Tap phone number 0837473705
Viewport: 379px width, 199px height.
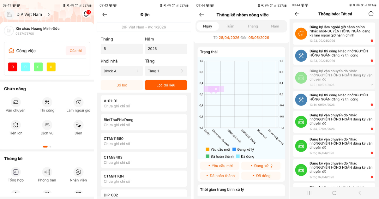(x=25, y=34)
